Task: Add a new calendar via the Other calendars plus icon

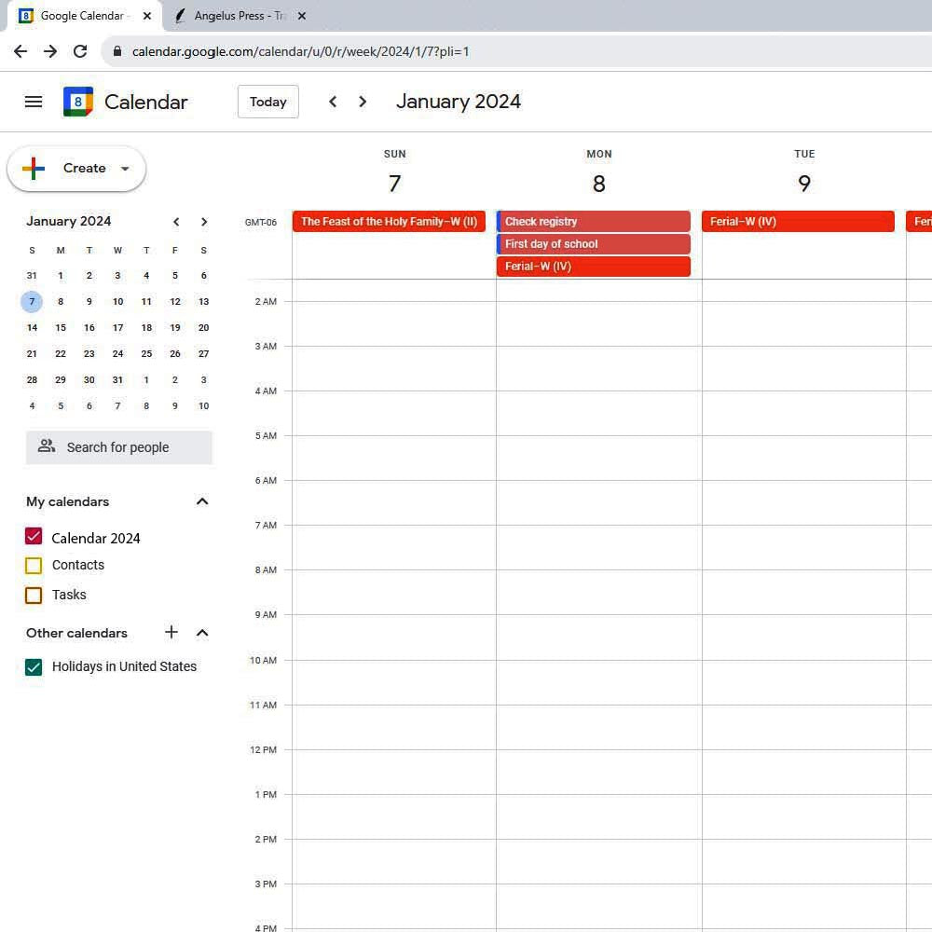Action: (x=171, y=633)
